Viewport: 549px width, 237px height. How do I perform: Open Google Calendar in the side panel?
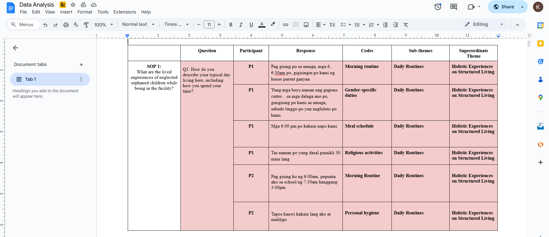tap(540, 25)
